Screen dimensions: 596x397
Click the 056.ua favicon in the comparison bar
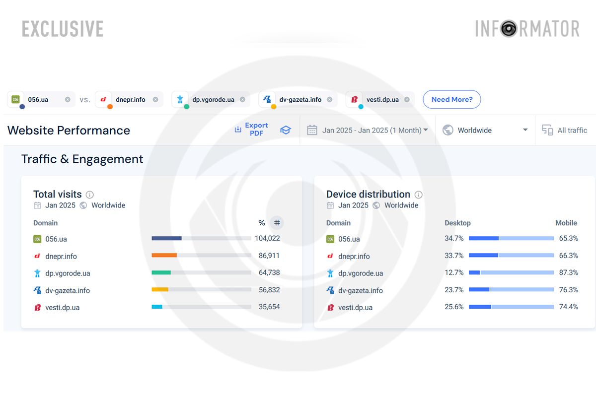(x=15, y=99)
